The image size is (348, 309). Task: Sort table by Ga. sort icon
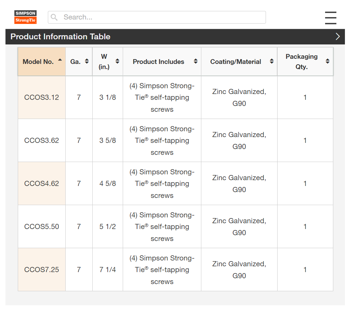coord(87,62)
